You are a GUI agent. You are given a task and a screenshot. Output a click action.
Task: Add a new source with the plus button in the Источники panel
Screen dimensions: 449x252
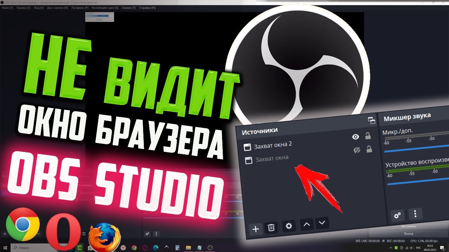pyautogui.click(x=256, y=229)
